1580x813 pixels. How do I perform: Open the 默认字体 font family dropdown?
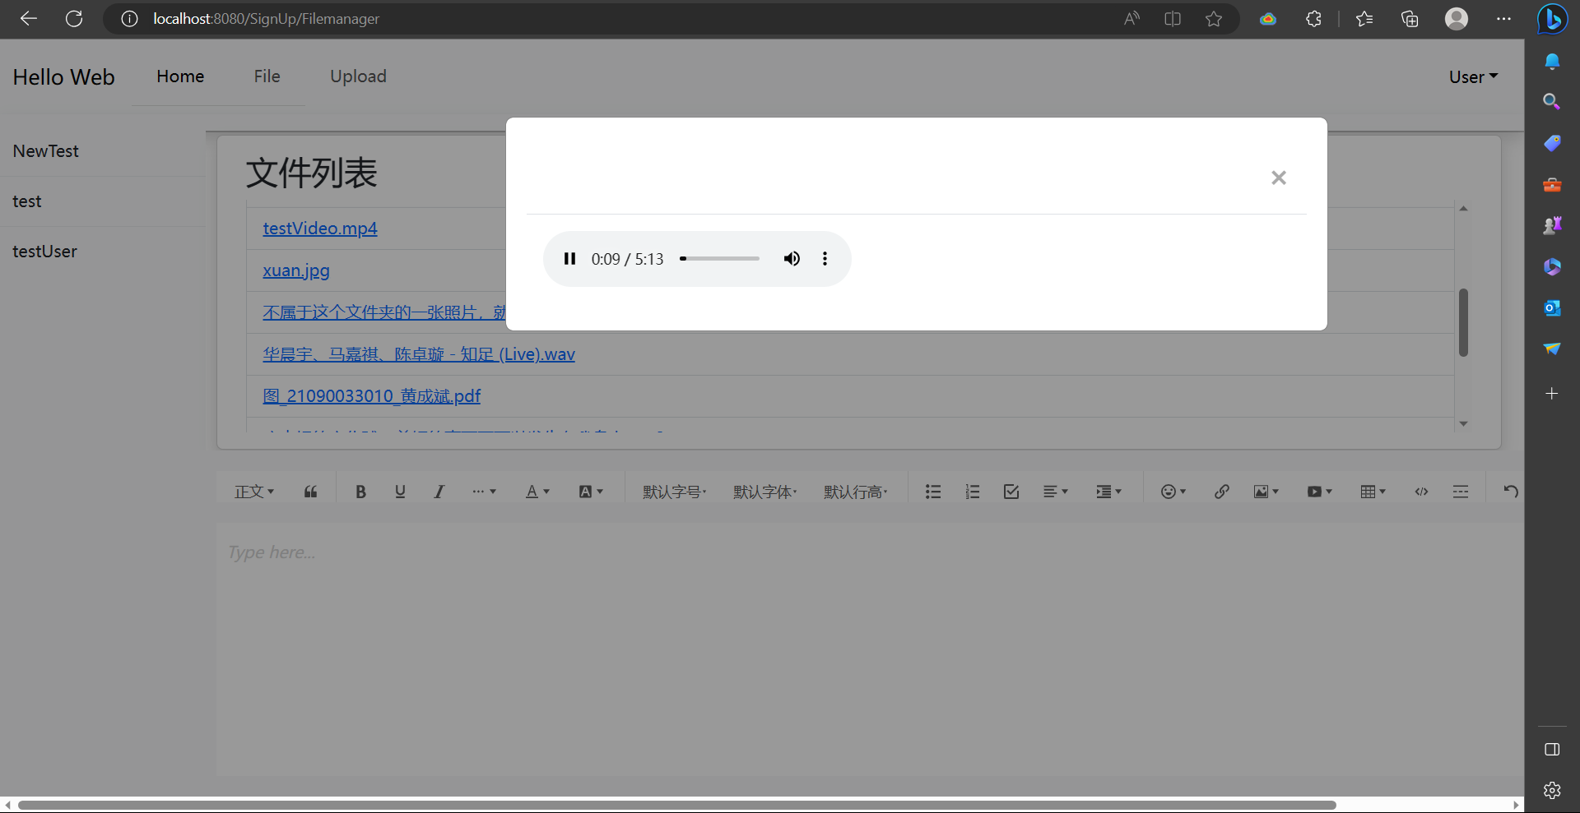pyautogui.click(x=765, y=492)
